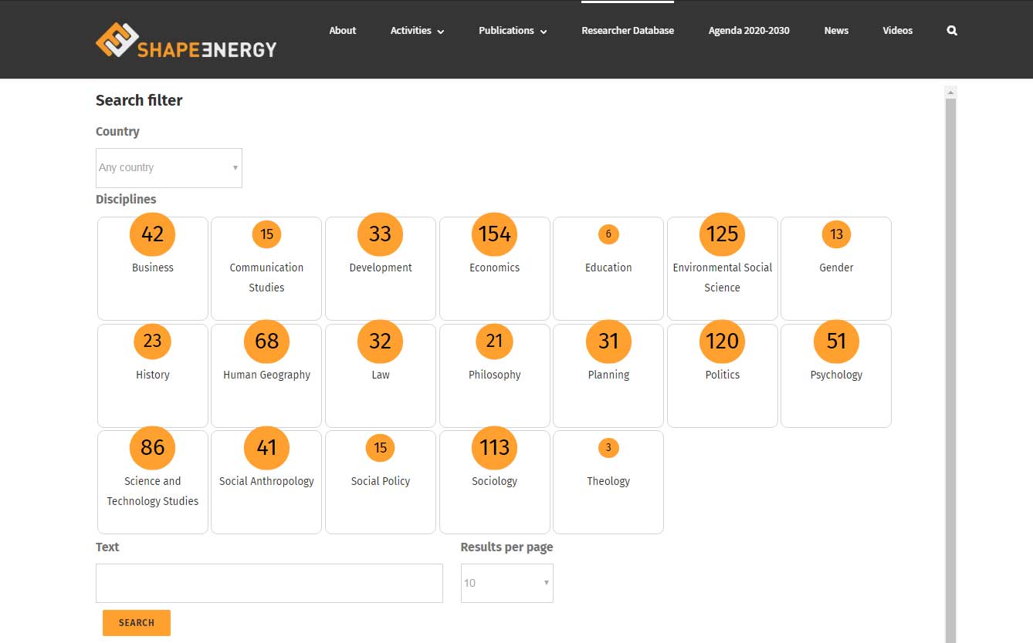Open the Results per page dropdown
The image size is (1033, 643).
(507, 583)
